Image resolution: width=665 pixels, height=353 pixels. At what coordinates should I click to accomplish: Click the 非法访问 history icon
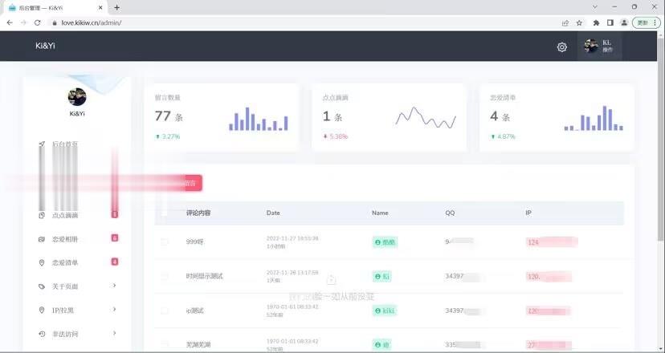[42, 334]
